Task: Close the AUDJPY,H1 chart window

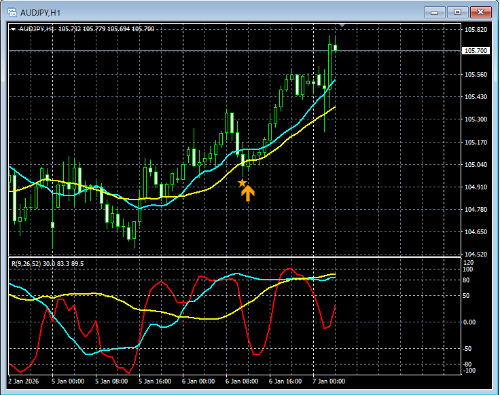Action: [480, 12]
